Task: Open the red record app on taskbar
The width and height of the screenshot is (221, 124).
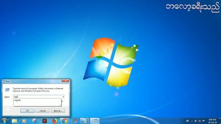Action: 45,121
